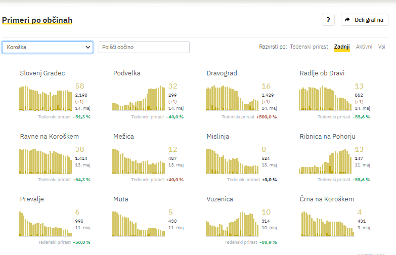Open the Koroška region dropdown

click(48, 47)
